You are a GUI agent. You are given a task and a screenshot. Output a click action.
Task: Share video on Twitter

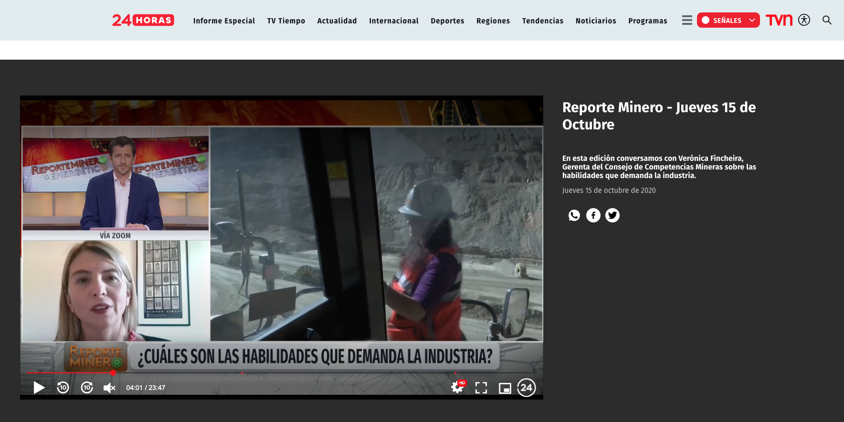point(612,215)
